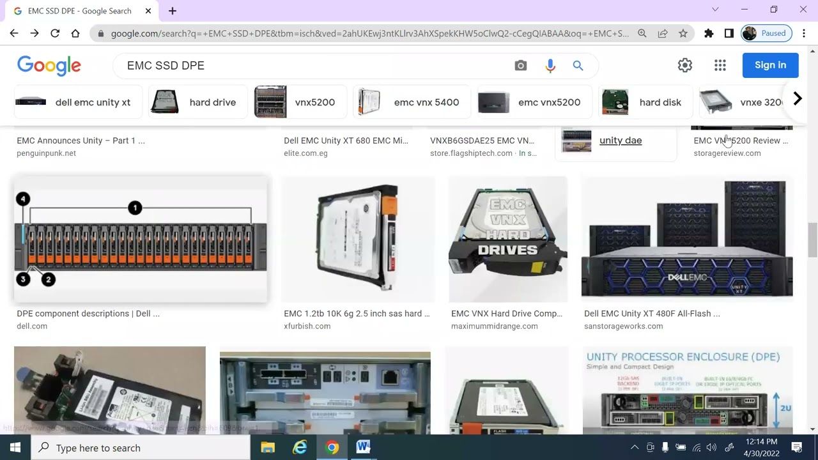
Task: Open the taskbar clock and calendar
Action: click(762, 447)
